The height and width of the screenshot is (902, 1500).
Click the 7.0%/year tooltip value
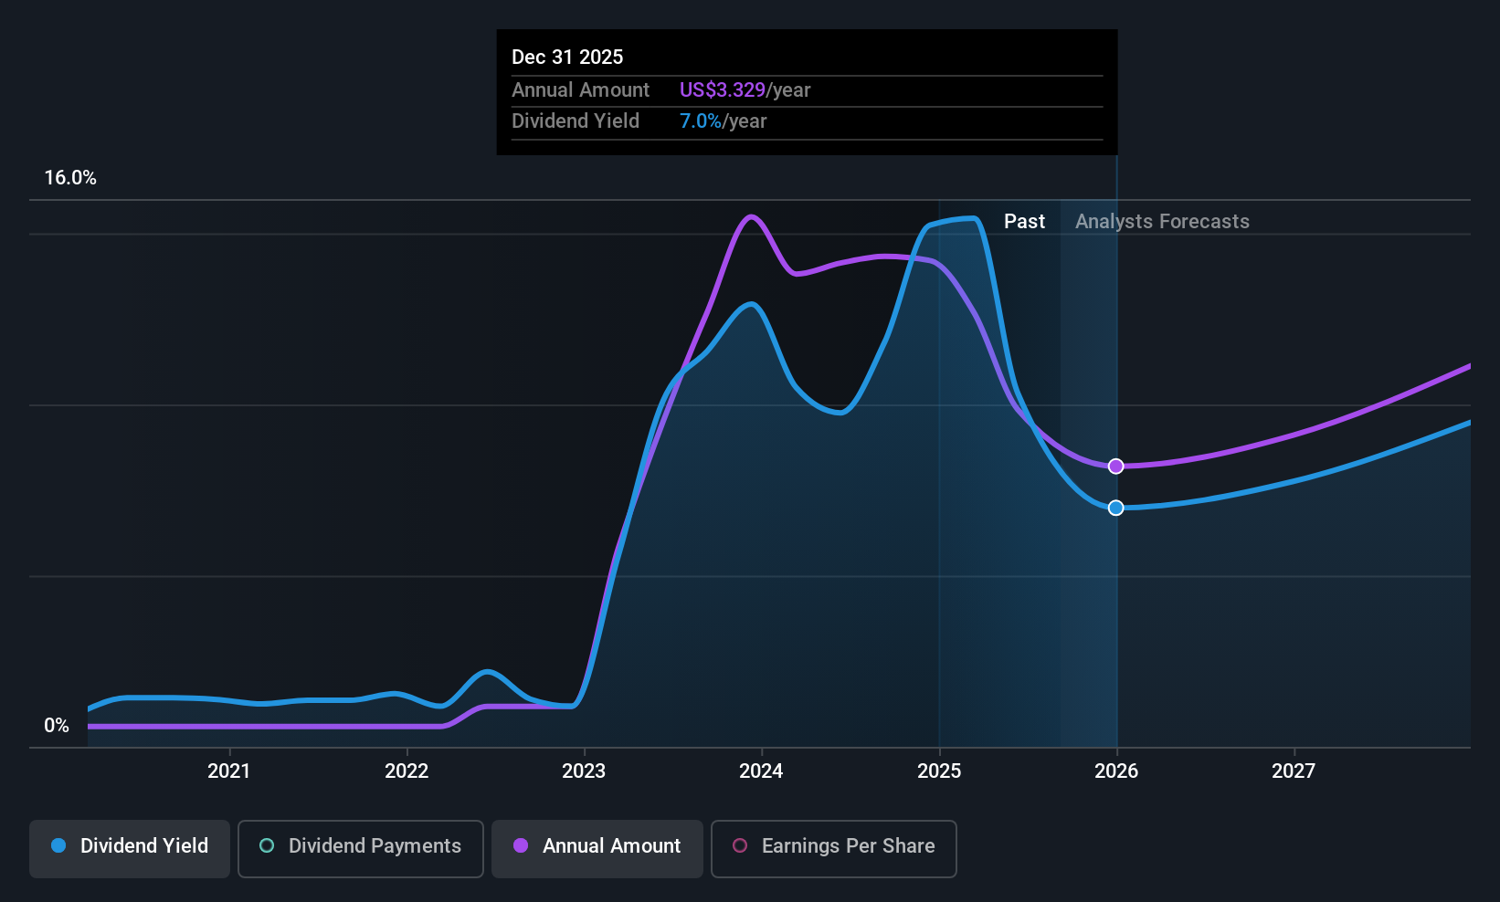(x=723, y=121)
